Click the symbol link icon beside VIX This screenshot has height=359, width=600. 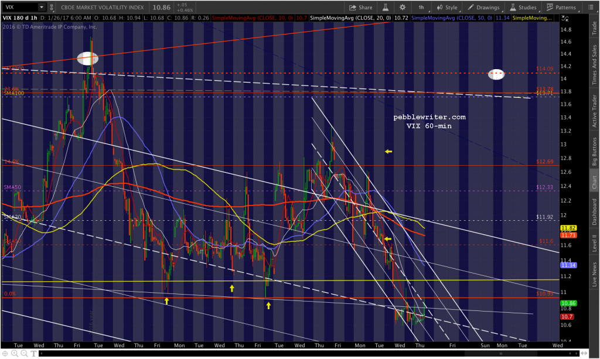tap(52, 7)
